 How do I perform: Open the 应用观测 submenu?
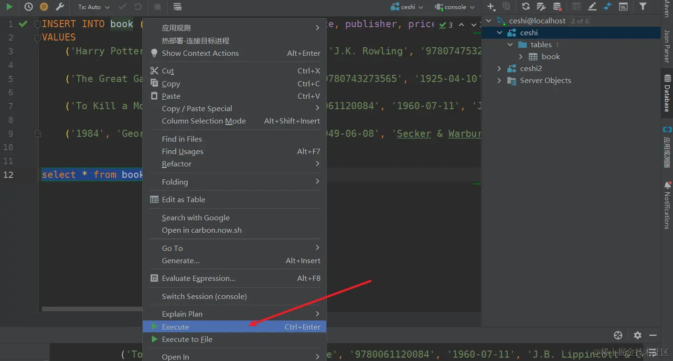[235, 28]
